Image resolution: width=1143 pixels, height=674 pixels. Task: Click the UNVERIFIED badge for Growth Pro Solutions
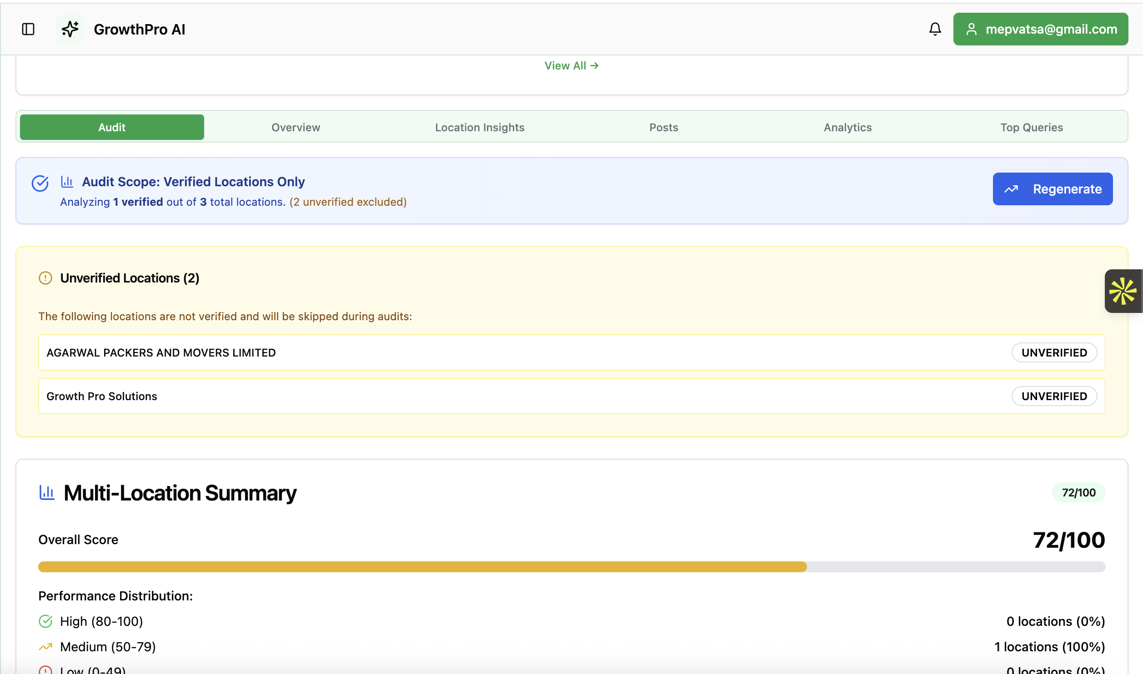(1054, 396)
